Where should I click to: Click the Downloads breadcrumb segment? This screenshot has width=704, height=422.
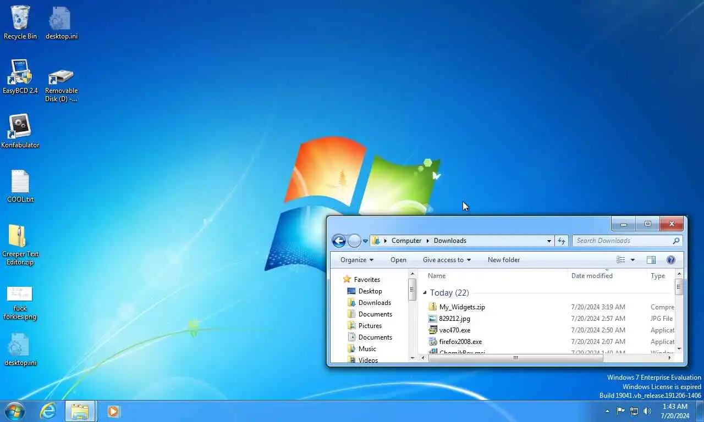click(x=450, y=241)
